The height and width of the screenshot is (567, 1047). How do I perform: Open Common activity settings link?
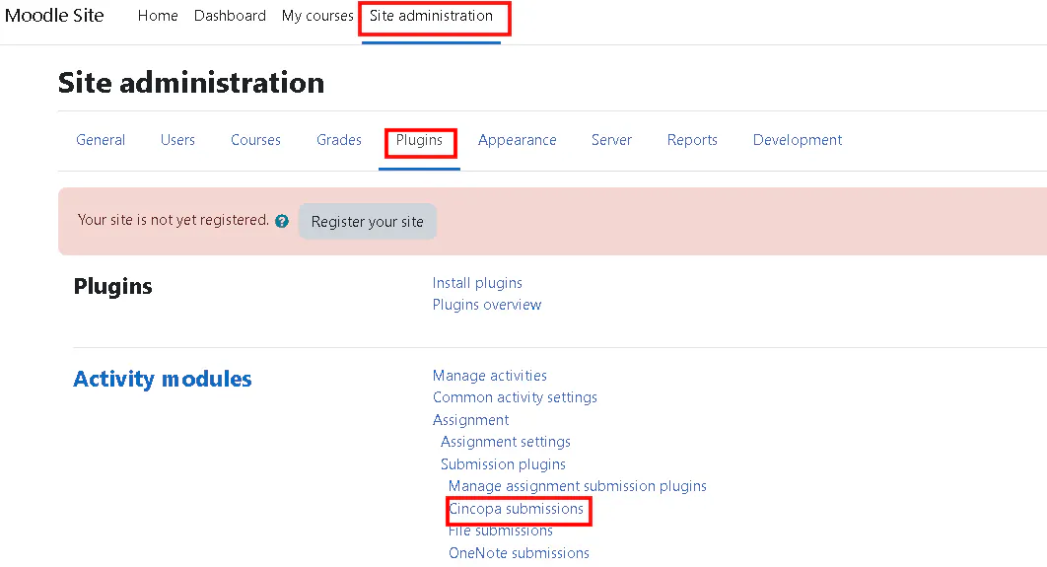(x=515, y=397)
